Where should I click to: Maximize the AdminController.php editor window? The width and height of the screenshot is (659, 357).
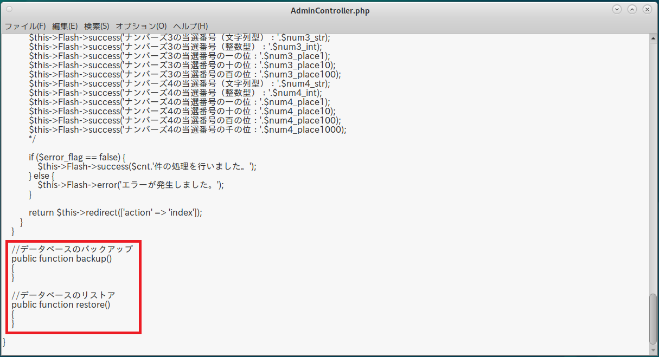632,10
